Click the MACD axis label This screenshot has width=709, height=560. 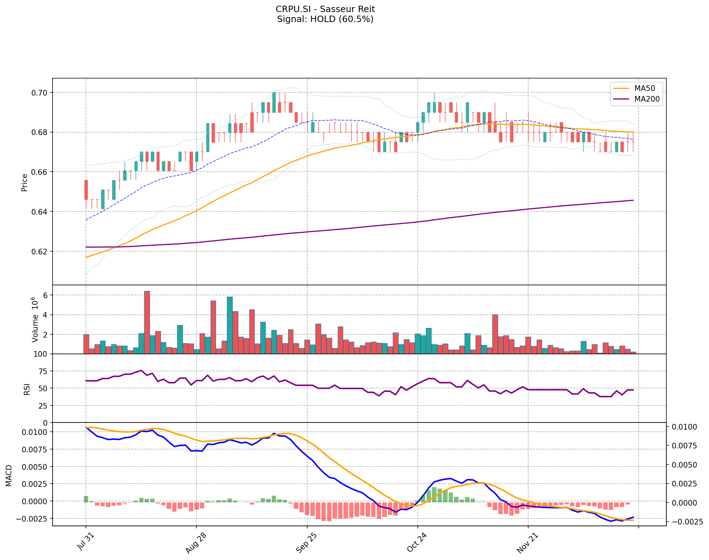(9, 475)
